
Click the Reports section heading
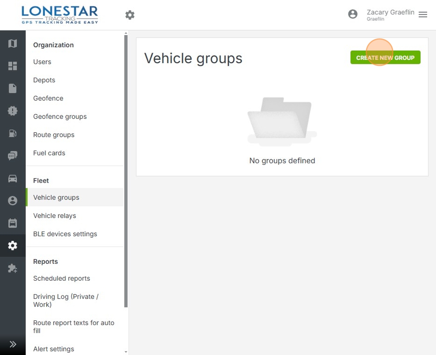(x=45, y=262)
